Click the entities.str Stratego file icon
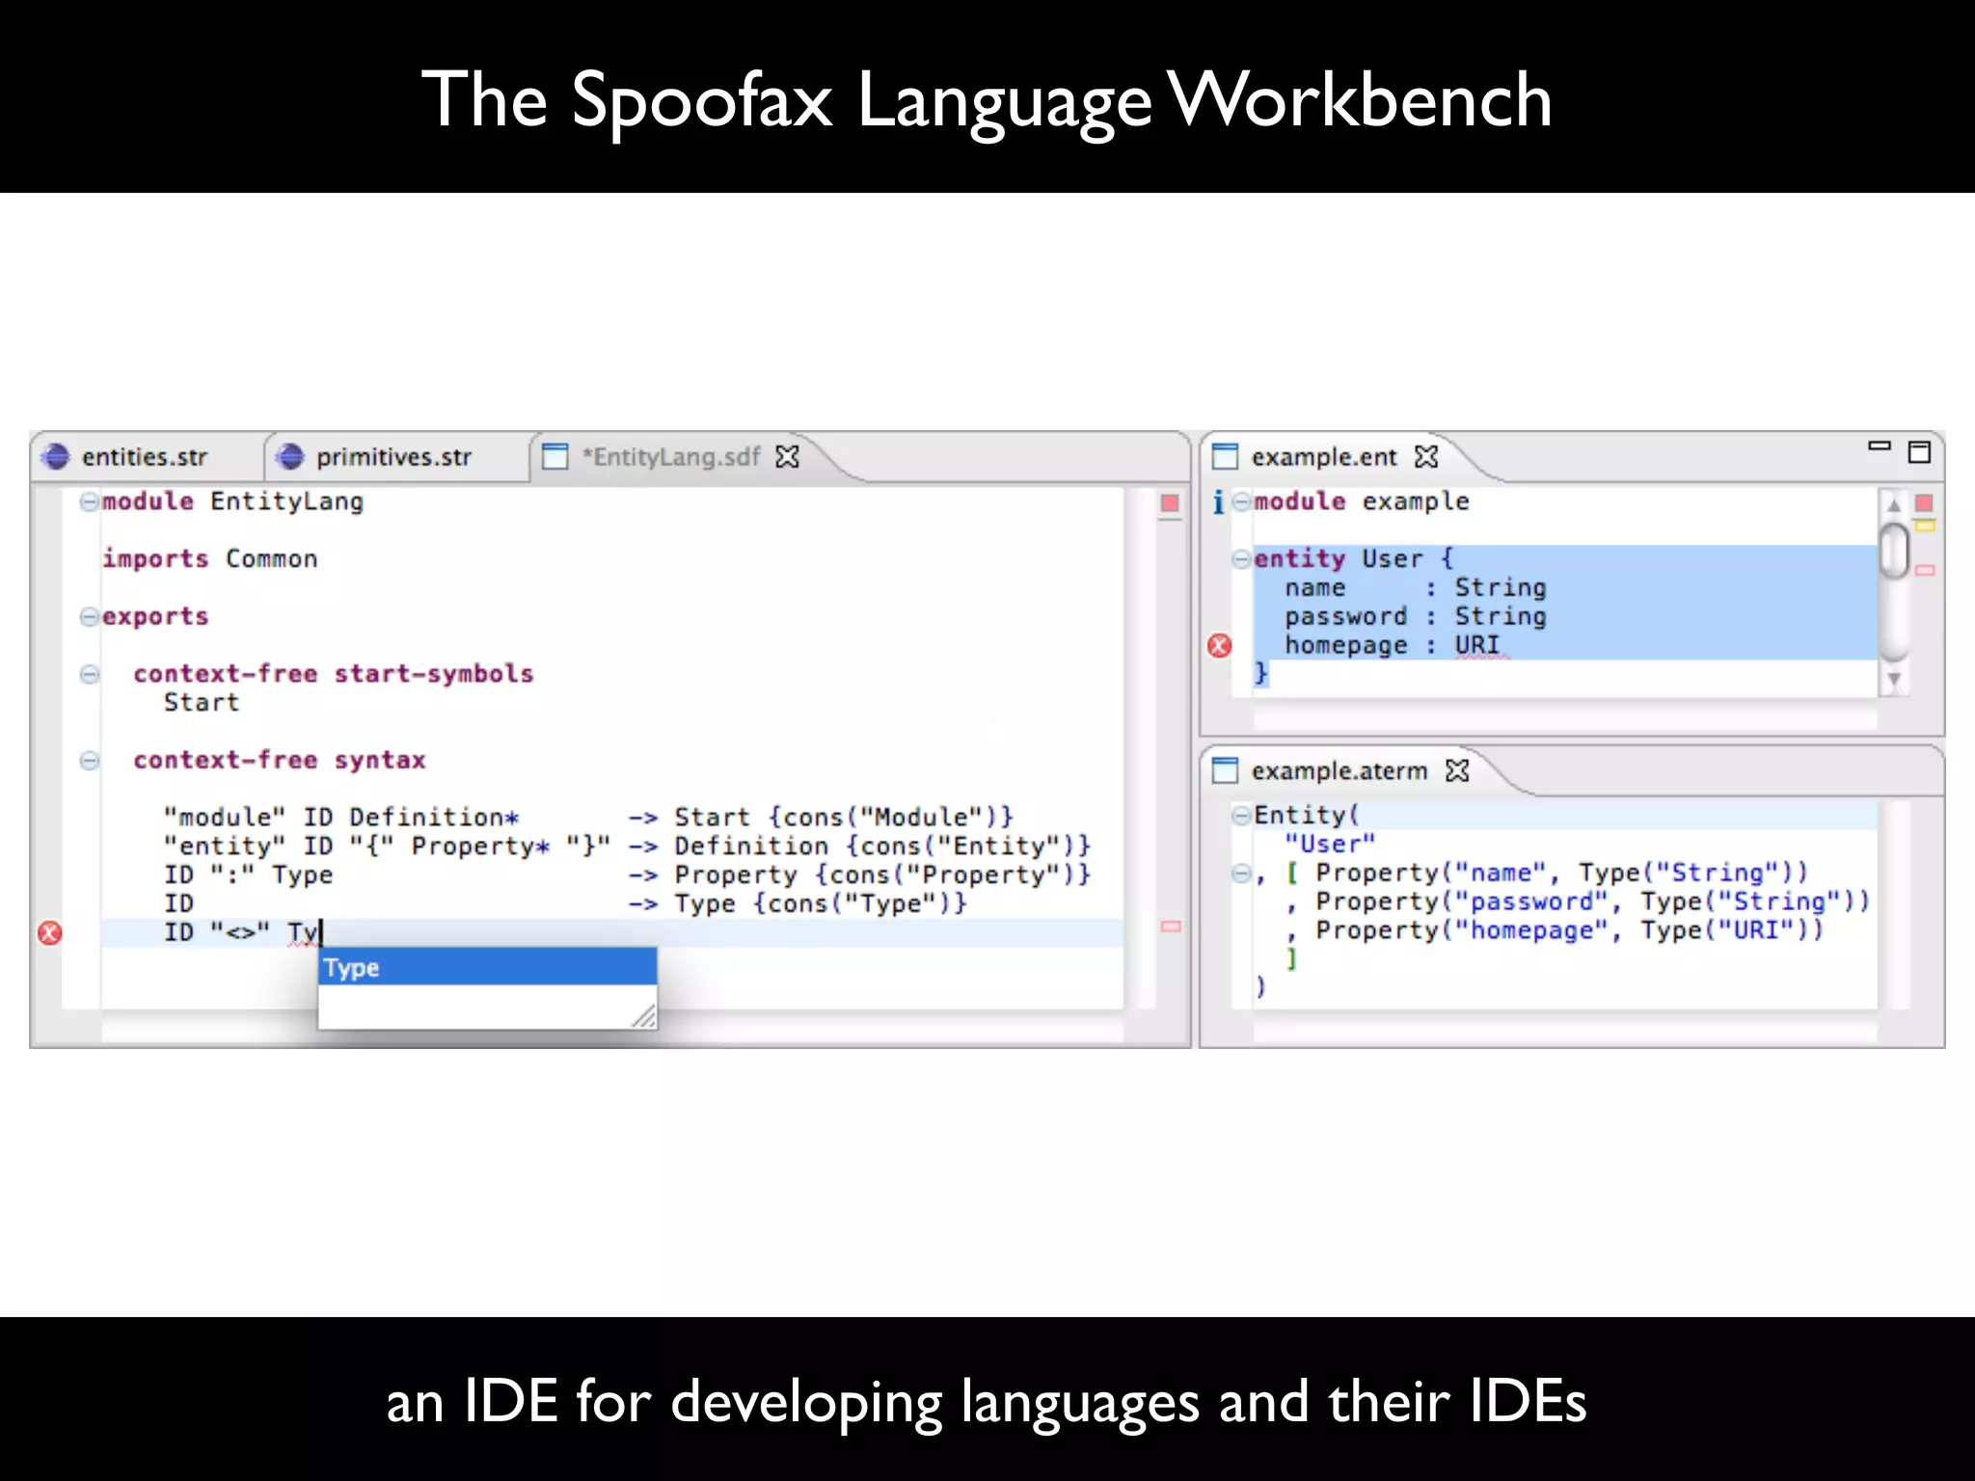The image size is (1975, 1481). 57,457
